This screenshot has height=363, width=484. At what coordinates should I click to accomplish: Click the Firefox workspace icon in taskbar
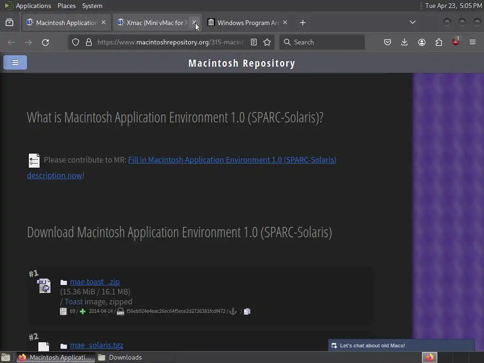click(x=429, y=357)
